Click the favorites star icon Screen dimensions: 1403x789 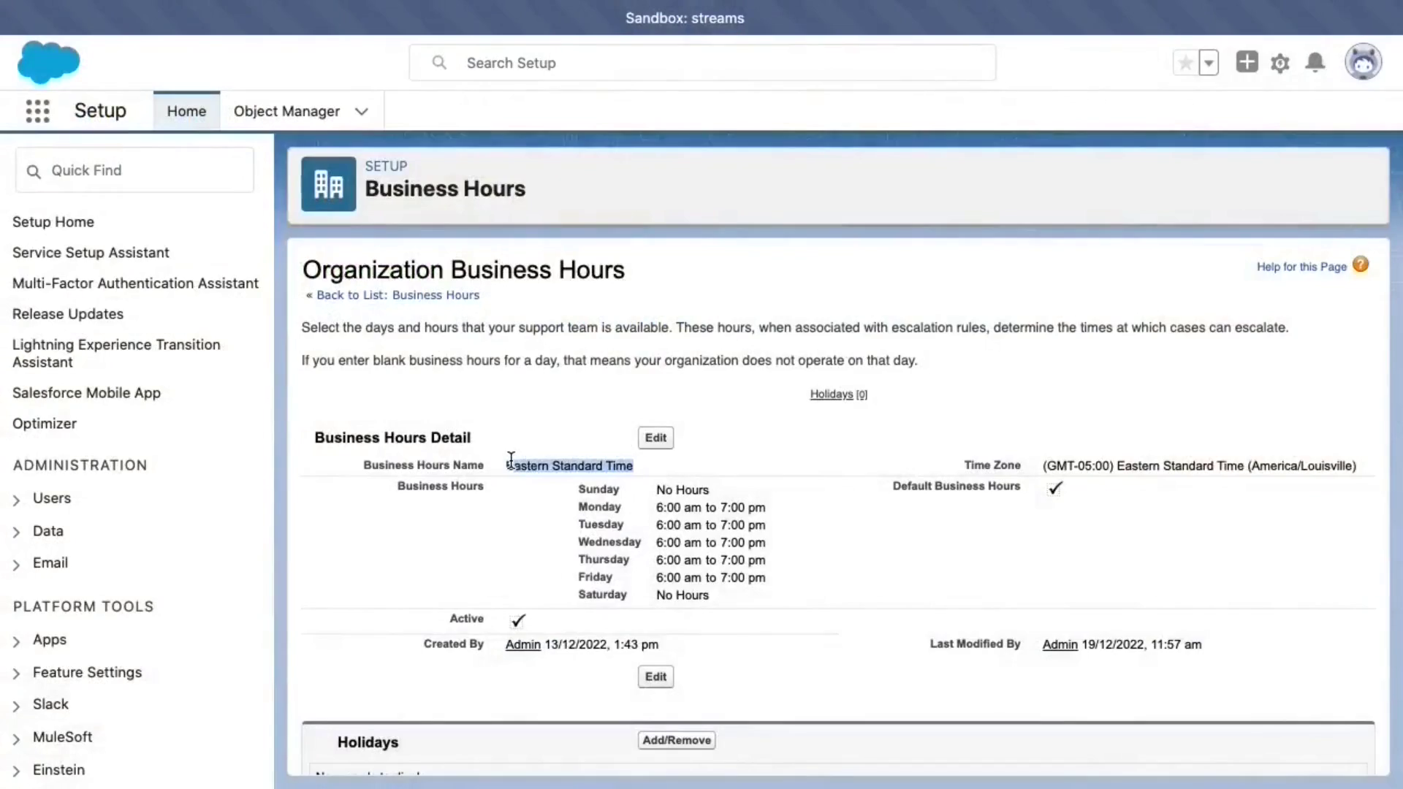click(x=1185, y=63)
